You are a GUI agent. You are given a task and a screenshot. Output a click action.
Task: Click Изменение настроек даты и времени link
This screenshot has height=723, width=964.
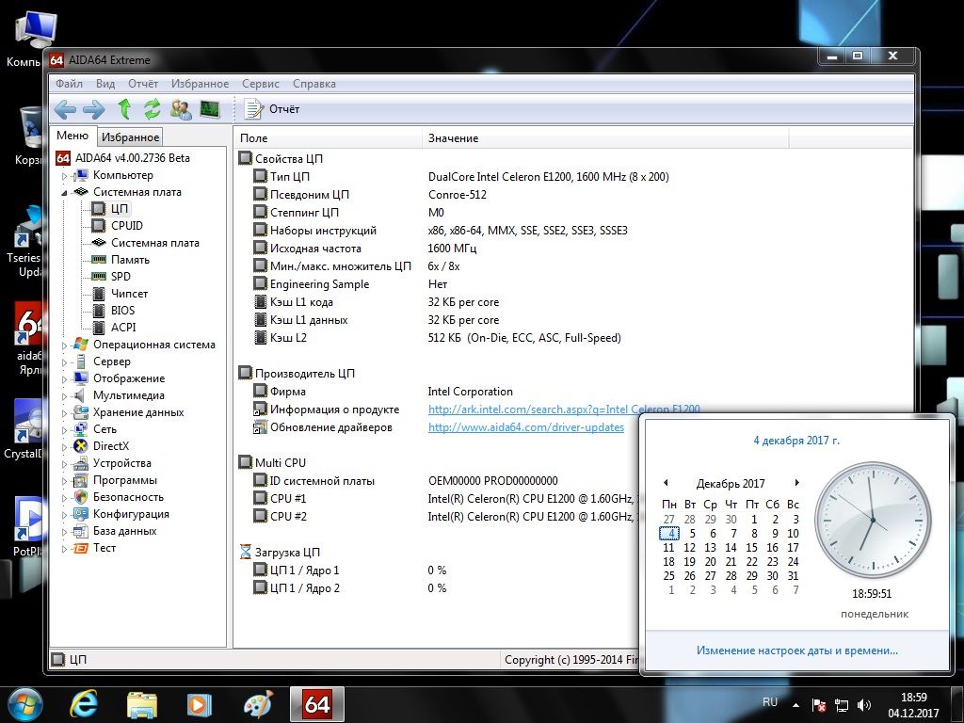[796, 650]
